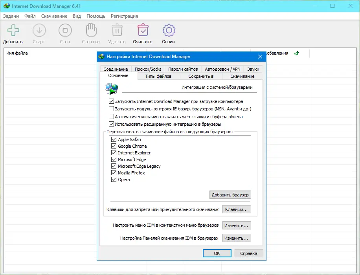Screen dimensions: 360x275
Task: Uncheck Google Chrome in the browser list
Action: [114, 146]
